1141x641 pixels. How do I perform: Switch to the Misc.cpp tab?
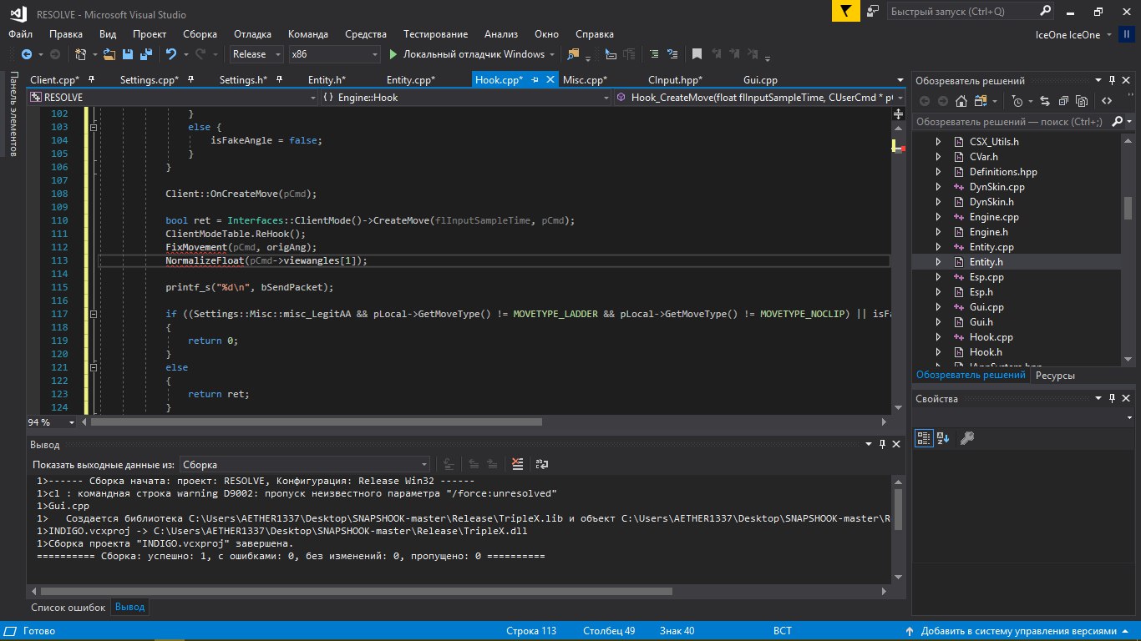[x=585, y=80]
